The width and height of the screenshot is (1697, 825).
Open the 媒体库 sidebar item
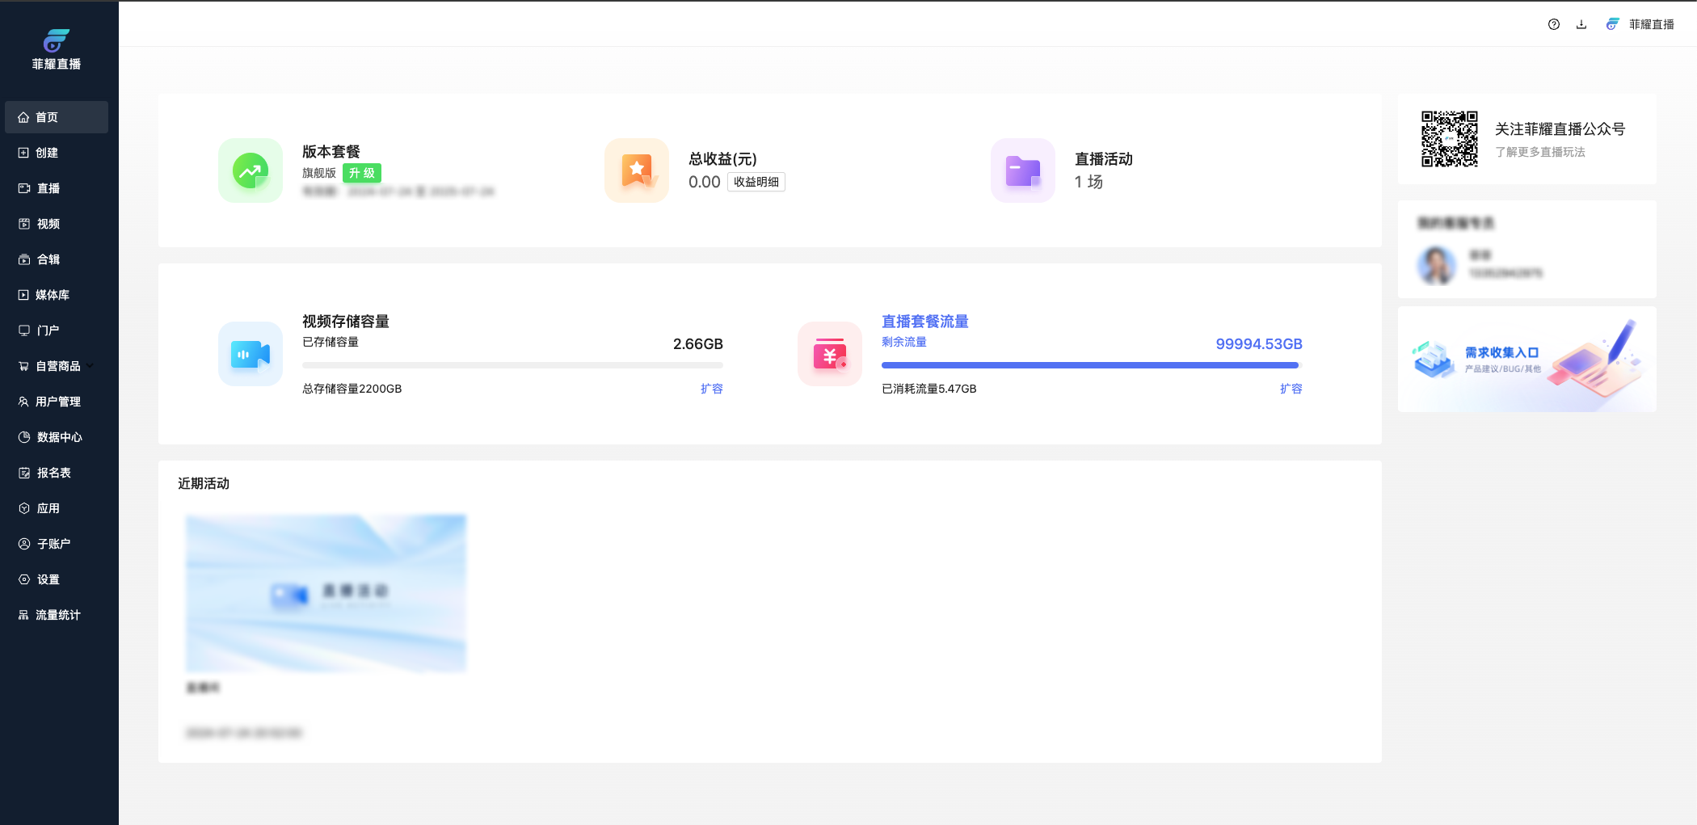pos(53,295)
